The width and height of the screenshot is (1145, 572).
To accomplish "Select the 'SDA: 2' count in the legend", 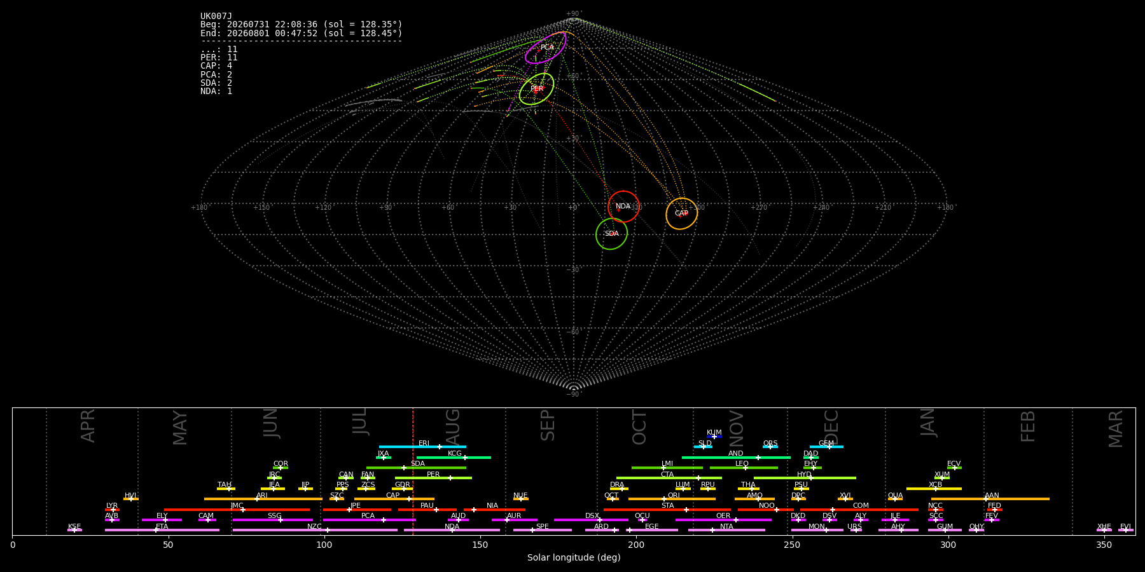I will click(x=216, y=83).
